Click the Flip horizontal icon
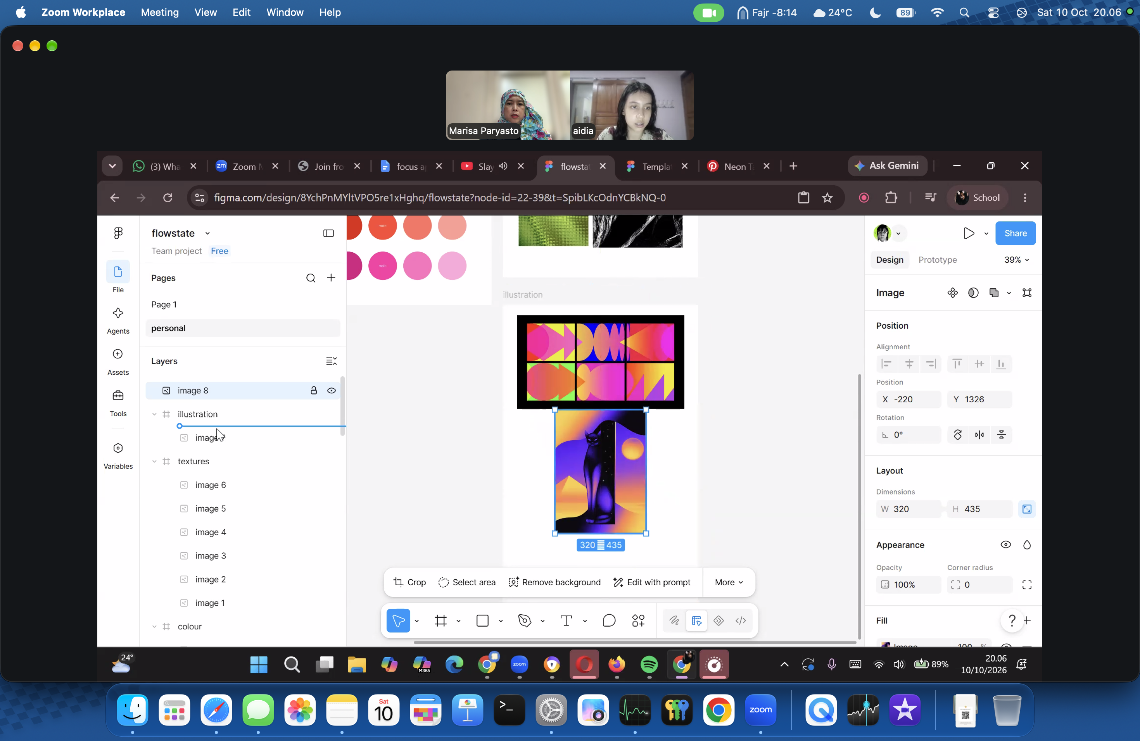The width and height of the screenshot is (1140, 741). [x=979, y=435]
